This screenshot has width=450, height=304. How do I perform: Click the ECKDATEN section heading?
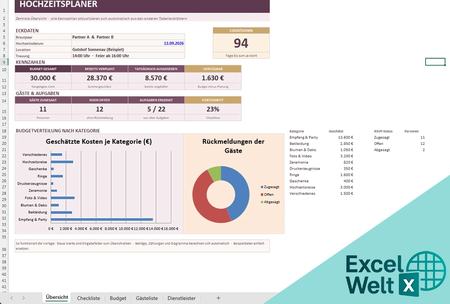click(x=27, y=31)
